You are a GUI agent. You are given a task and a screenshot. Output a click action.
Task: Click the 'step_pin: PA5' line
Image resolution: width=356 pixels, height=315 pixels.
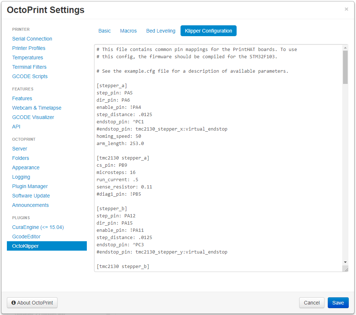(114, 93)
